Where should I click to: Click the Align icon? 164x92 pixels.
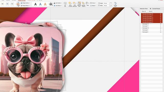point(87,3)
